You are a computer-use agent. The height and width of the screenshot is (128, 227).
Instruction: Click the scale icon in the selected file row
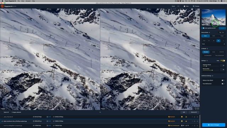coord(47,121)
